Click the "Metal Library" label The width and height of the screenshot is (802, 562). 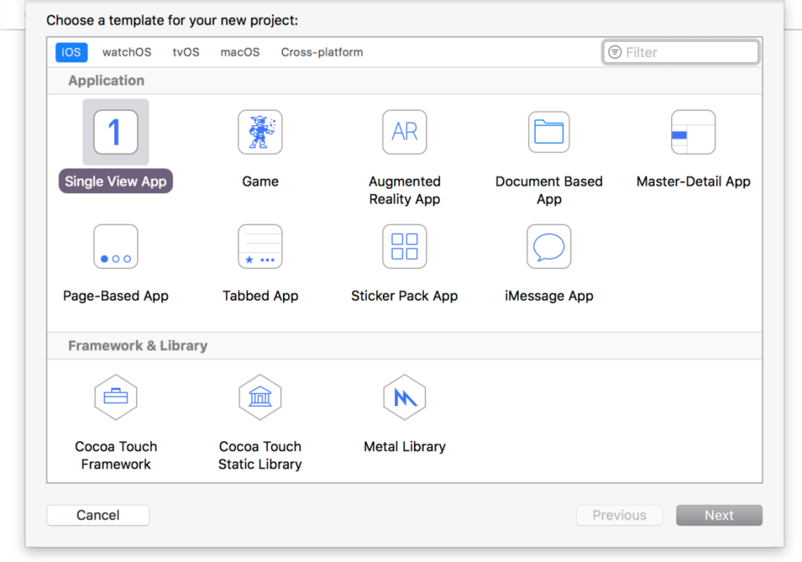coord(405,446)
